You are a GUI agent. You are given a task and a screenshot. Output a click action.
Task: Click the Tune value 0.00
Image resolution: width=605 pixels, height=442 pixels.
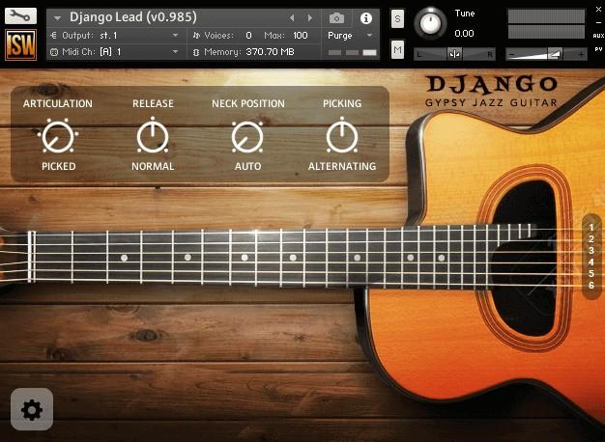pyautogui.click(x=464, y=34)
